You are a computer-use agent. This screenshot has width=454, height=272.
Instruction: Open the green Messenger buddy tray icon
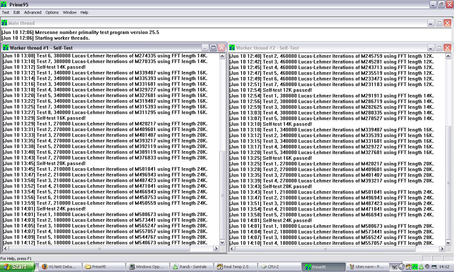(421, 267)
